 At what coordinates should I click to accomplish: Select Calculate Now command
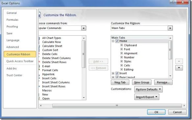point(52,42)
